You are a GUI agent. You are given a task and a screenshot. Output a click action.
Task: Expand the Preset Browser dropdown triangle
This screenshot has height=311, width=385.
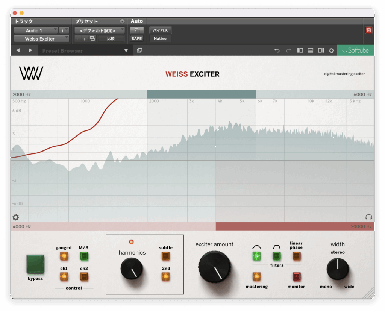(x=126, y=50)
